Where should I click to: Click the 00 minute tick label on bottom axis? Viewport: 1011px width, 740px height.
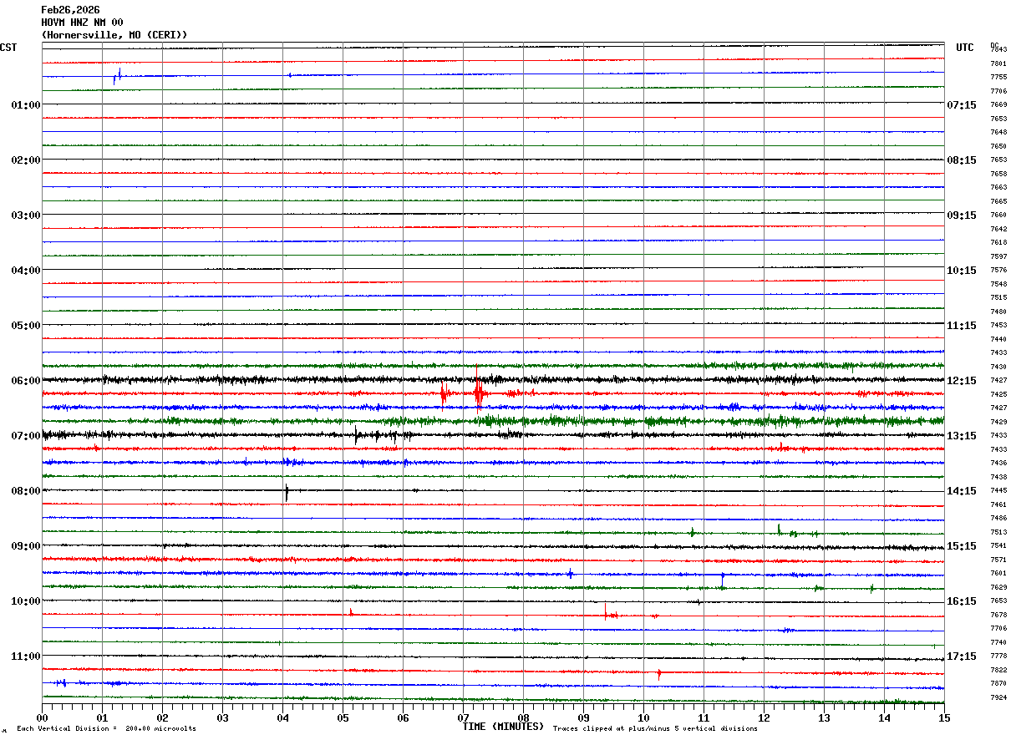(42, 717)
